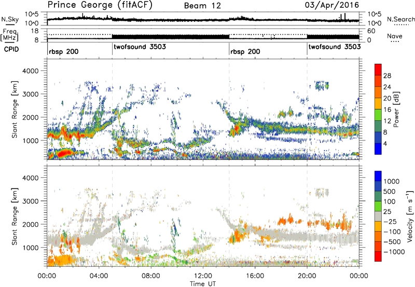Click the '16:00' time tick label
Screen dimensions: 415x287
[x=255, y=276]
